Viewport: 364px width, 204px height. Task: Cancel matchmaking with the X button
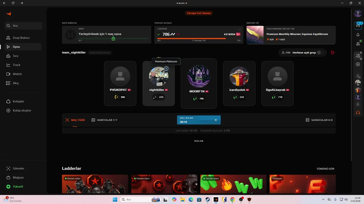pos(216,120)
